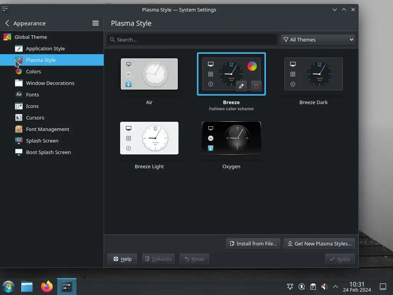The height and width of the screenshot is (295, 393).
Task: Open the file manager from the taskbar
Action: point(27,287)
